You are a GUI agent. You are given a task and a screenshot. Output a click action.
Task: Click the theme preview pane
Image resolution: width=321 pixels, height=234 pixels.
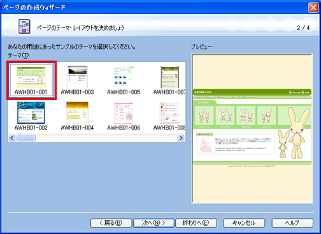click(252, 129)
